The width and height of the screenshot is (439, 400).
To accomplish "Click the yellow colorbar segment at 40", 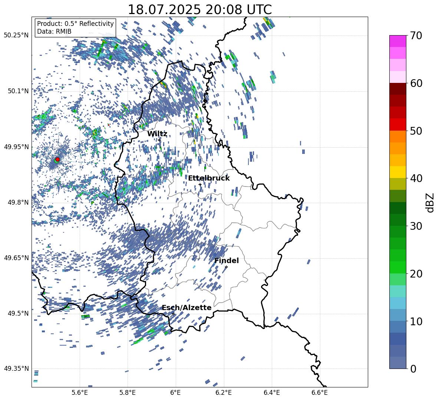I will pos(397,172).
